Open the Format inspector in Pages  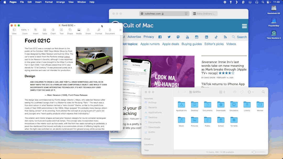[99, 30]
